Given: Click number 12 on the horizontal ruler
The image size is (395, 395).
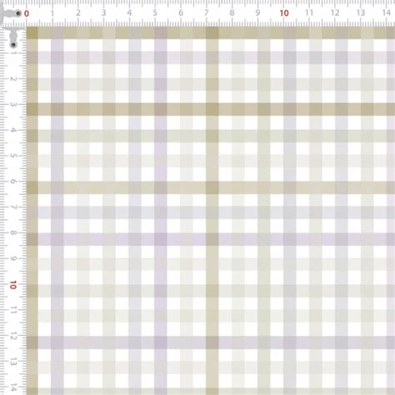Looking at the screenshot, I should [335, 12].
